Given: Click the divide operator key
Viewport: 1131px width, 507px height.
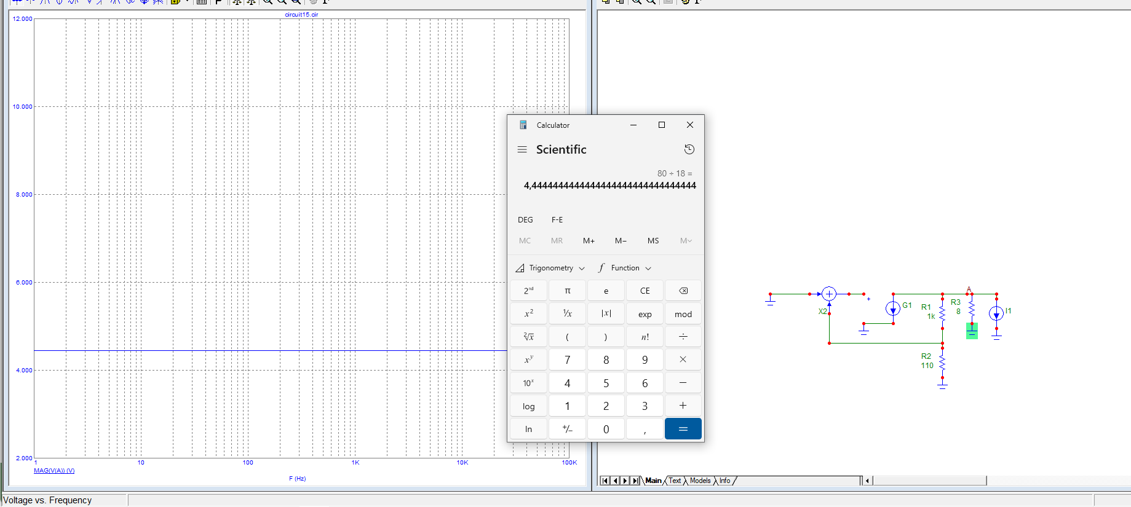Looking at the screenshot, I should (683, 337).
